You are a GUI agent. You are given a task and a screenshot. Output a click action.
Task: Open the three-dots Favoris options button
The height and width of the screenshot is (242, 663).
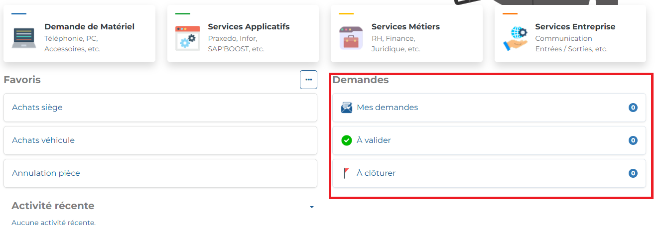[308, 80]
